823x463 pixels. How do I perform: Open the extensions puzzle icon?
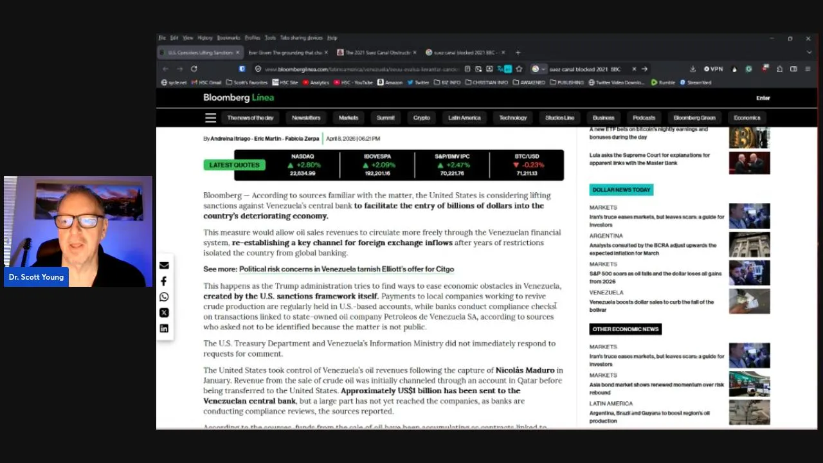point(779,69)
